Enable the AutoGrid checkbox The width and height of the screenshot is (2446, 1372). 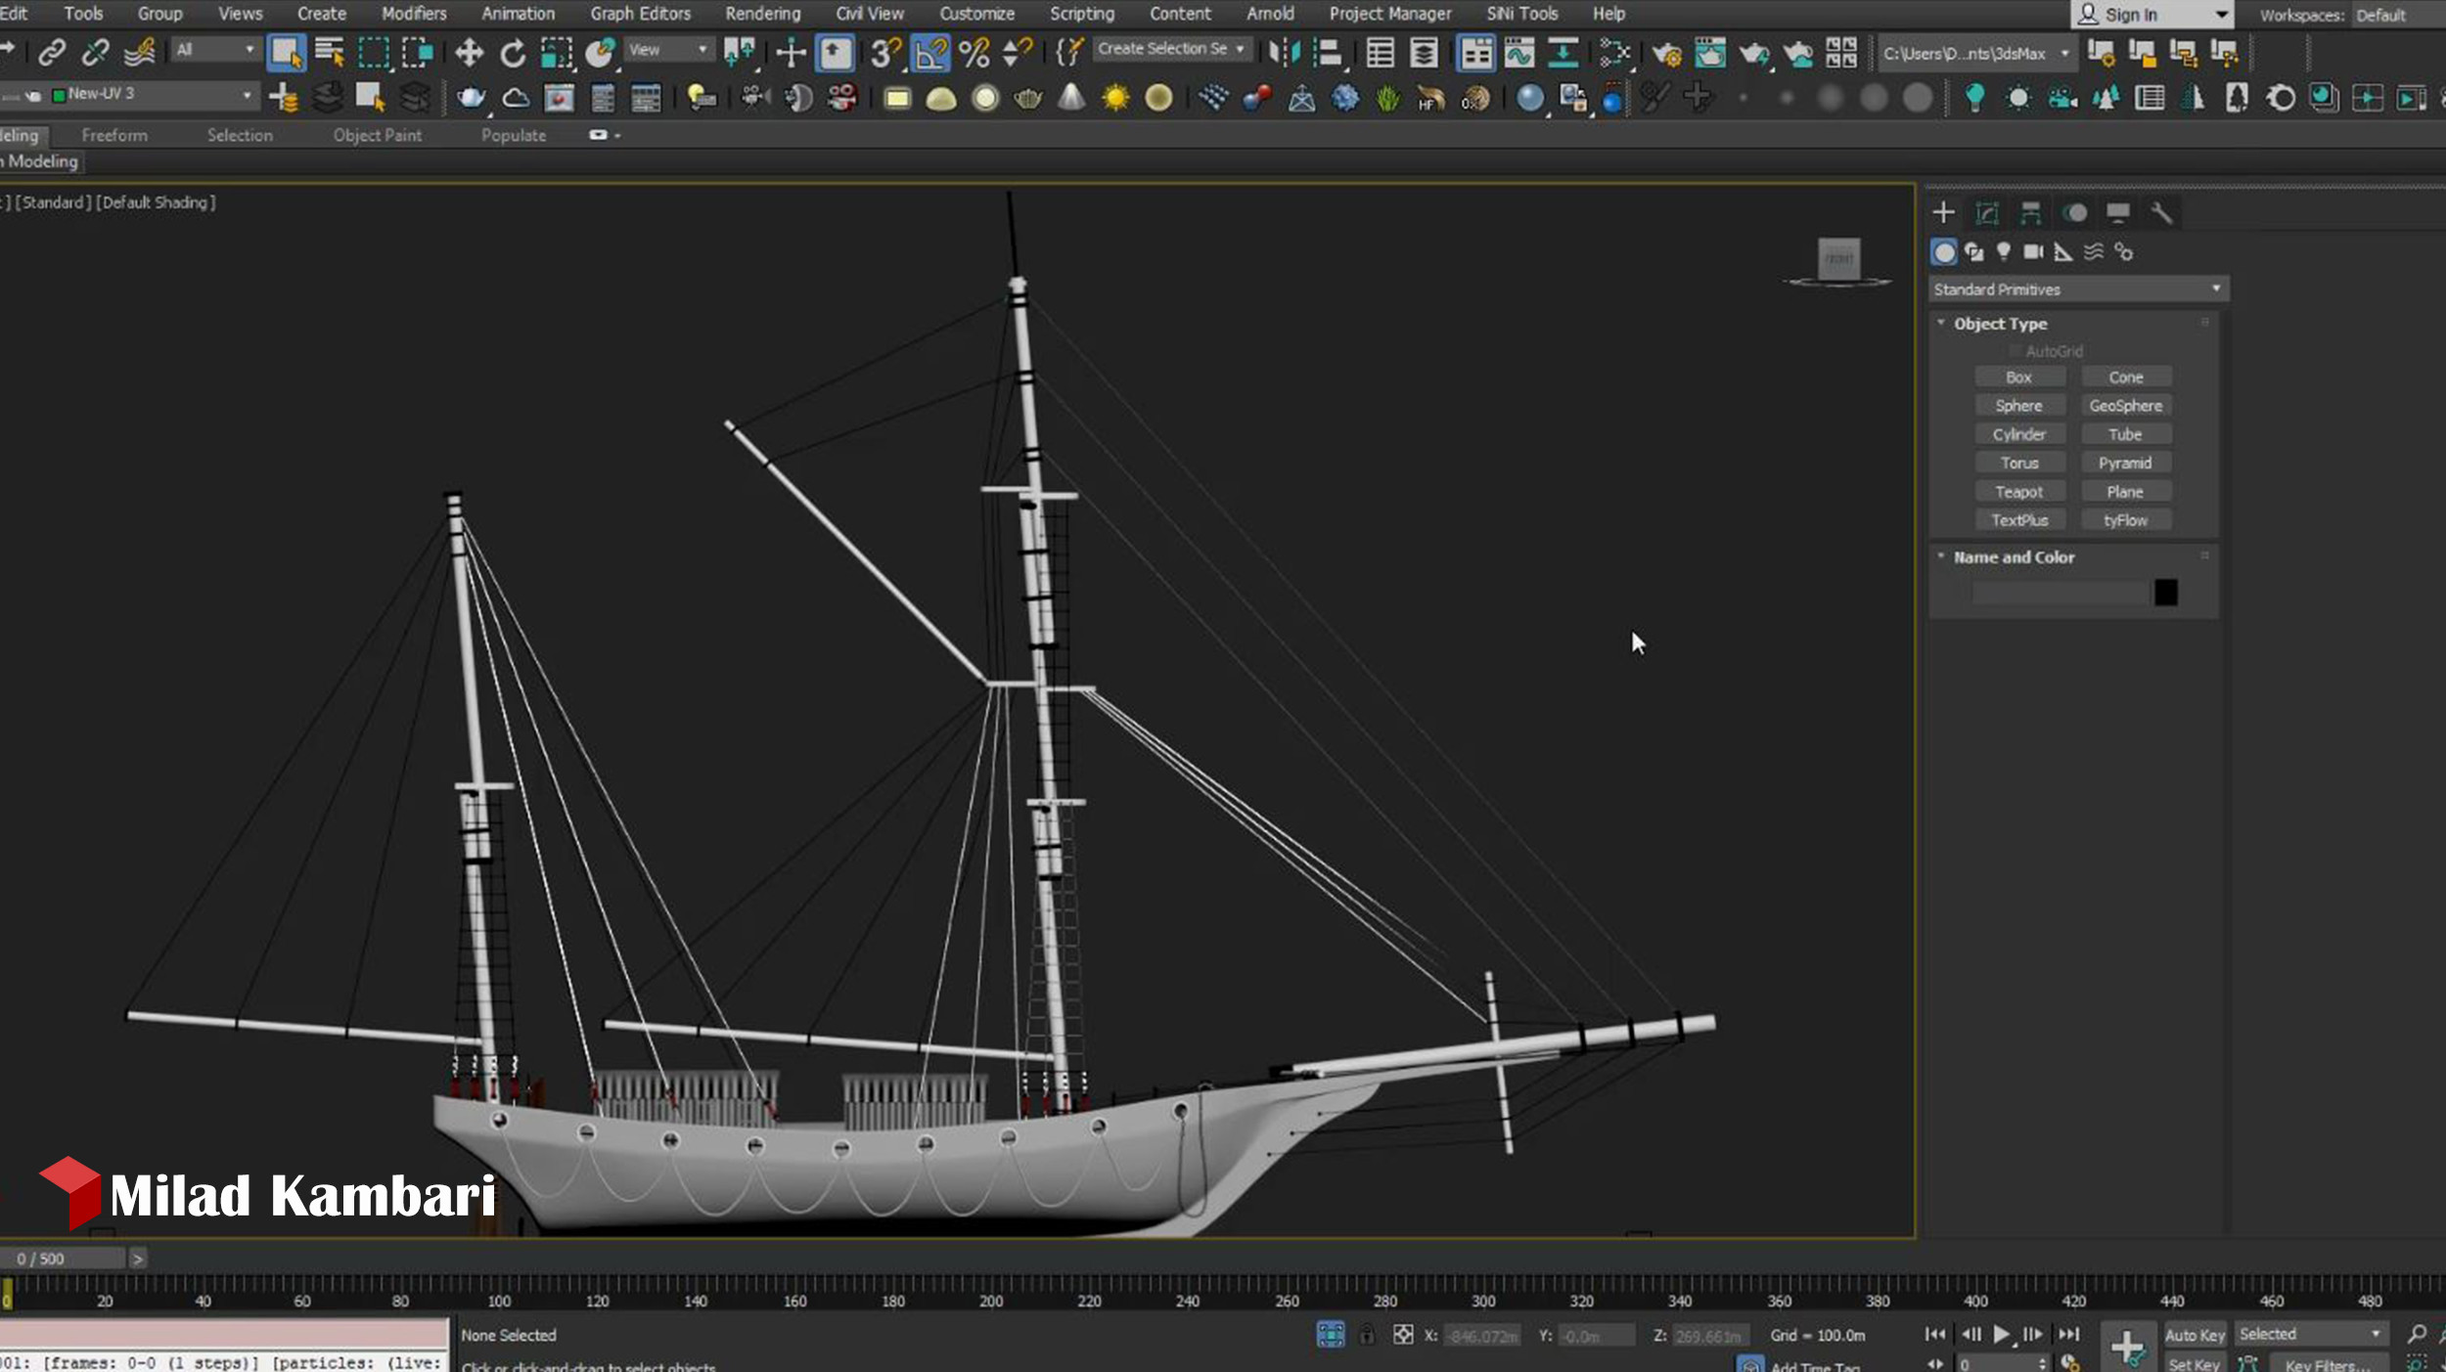[x=2015, y=351]
